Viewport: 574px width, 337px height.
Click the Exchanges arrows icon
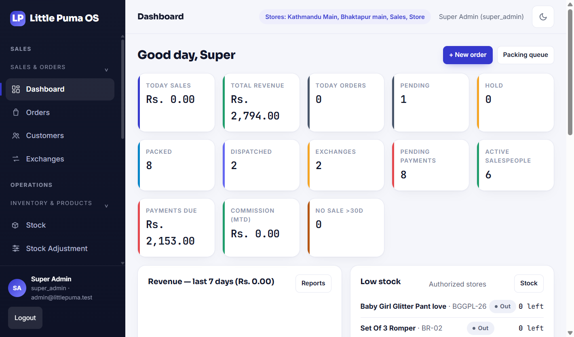(x=16, y=159)
